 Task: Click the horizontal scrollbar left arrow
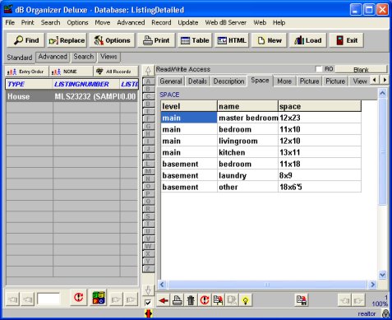point(162,285)
